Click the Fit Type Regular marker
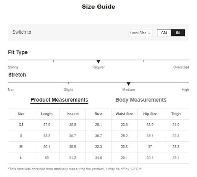This screenshot has height=177, width=197. point(98,62)
